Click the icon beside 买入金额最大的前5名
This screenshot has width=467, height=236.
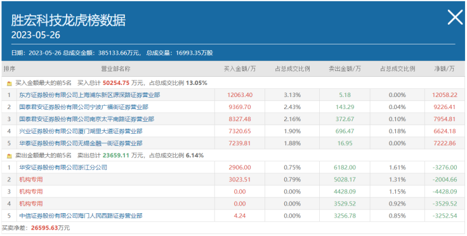point(10,83)
